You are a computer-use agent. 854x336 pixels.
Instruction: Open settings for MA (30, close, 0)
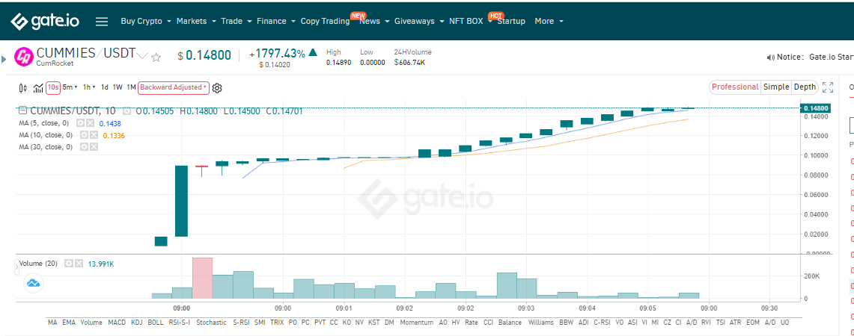85,147
